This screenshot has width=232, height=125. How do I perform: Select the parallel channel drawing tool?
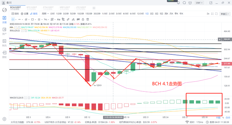pos(26,19)
